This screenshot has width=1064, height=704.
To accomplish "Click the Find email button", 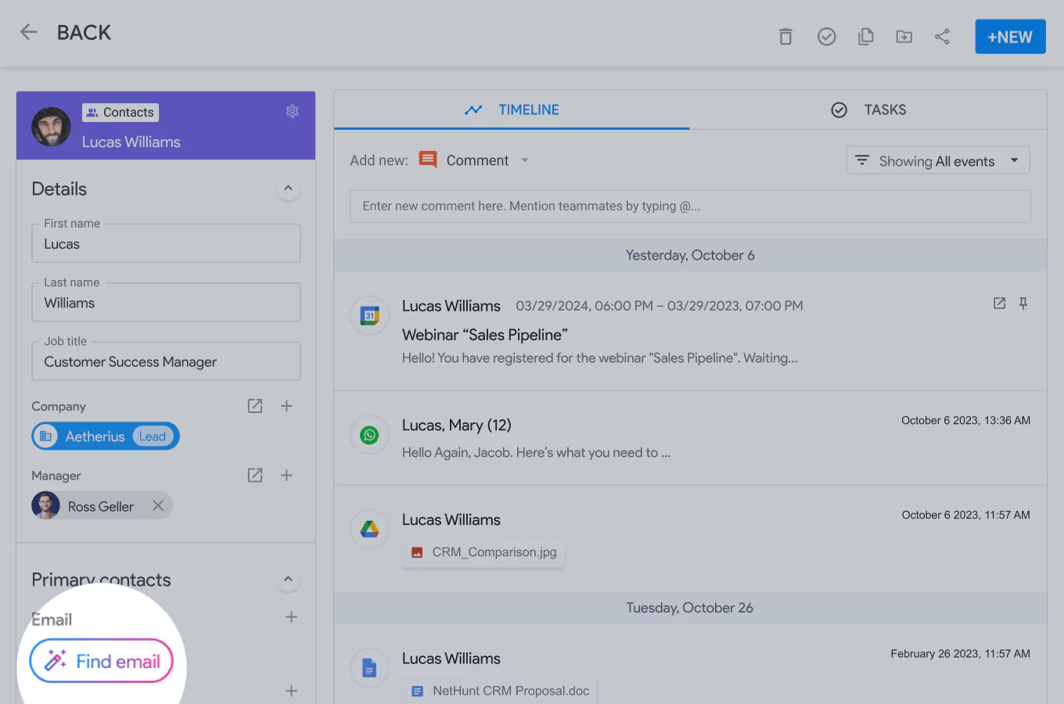I will tap(101, 660).
